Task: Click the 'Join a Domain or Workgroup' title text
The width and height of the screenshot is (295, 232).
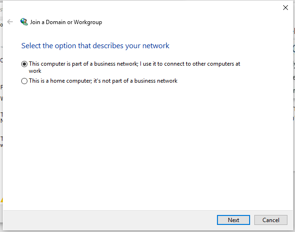Action: [x=66, y=22]
